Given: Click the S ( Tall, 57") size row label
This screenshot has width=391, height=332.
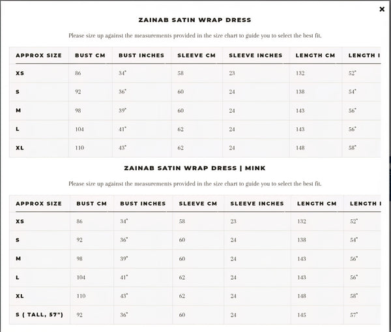Looking at the screenshot, I should tap(39, 315).
